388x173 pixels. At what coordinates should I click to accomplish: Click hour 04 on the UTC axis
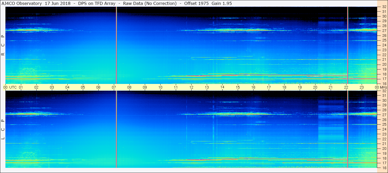point(67,87)
